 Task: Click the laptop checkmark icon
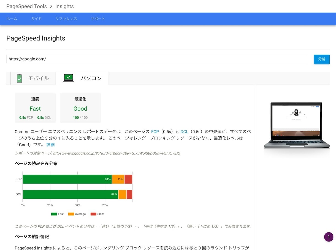click(69, 78)
